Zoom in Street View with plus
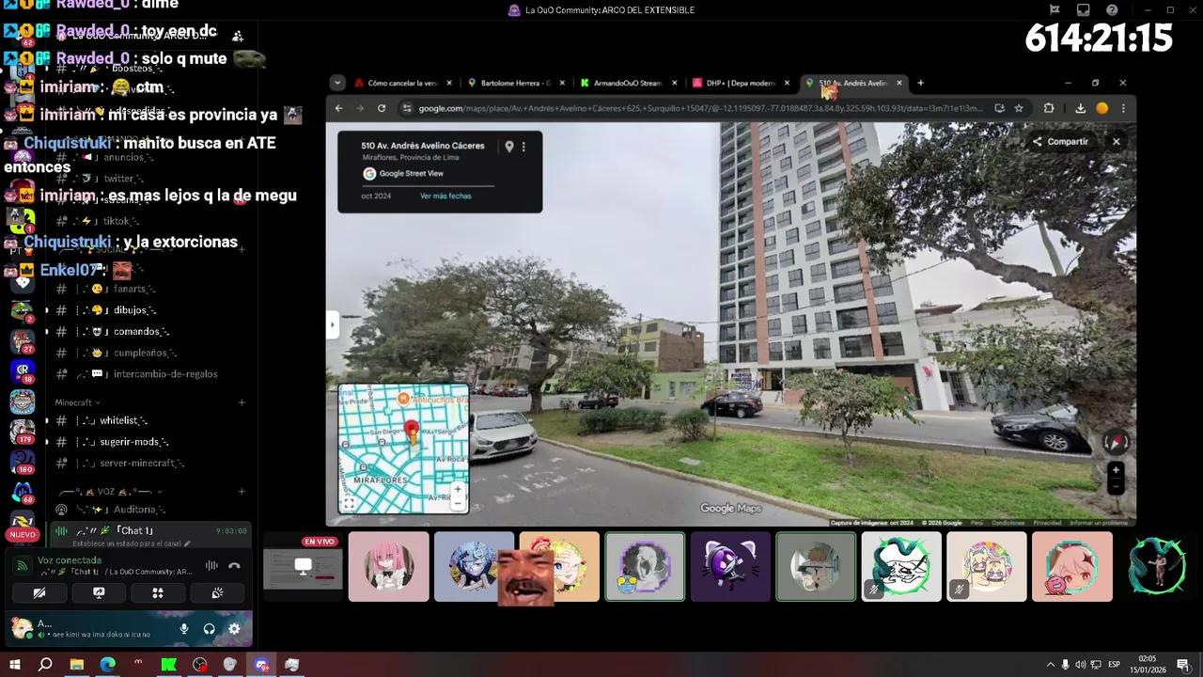The width and height of the screenshot is (1203, 677). [1116, 470]
